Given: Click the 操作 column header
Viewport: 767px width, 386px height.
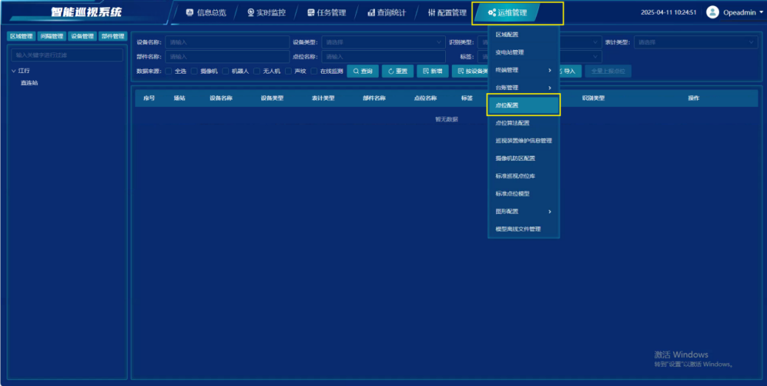Looking at the screenshot, I should 693,98.
